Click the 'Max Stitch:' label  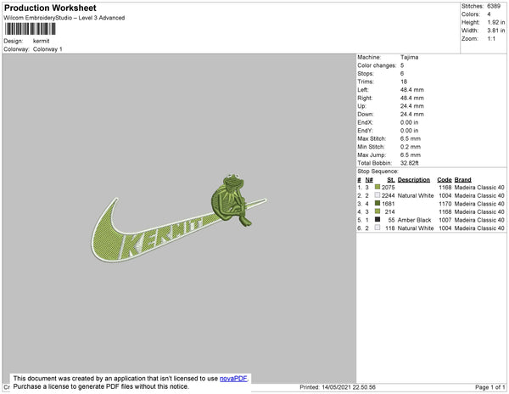372,138
